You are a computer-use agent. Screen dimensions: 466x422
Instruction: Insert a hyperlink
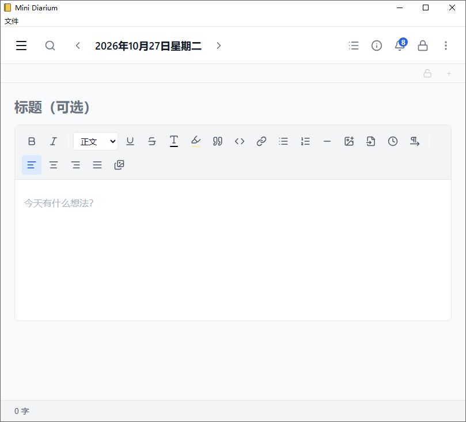262,141
